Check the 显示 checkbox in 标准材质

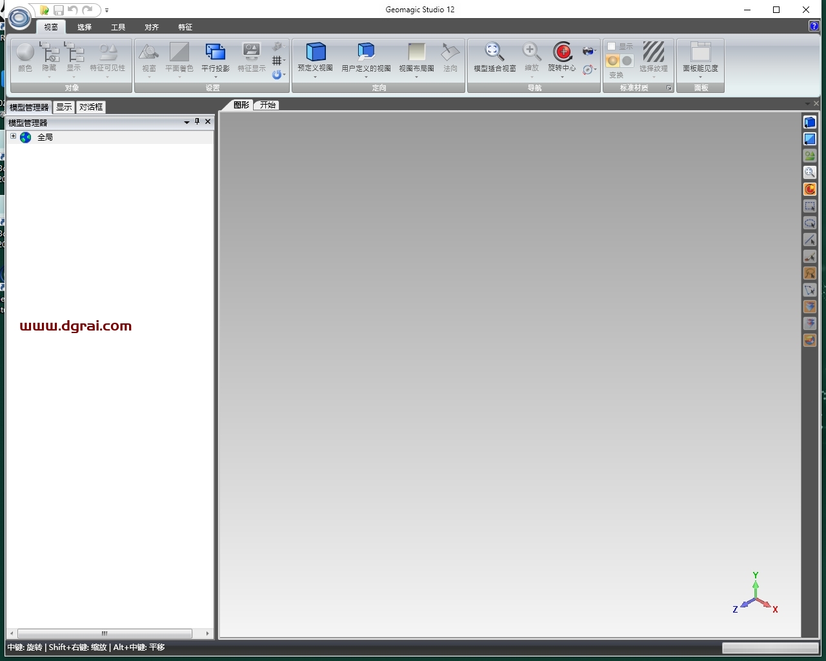pyautogui.click(x=612, y=46)
